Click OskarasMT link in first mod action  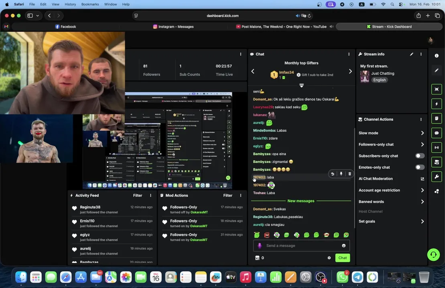(199, 212)
